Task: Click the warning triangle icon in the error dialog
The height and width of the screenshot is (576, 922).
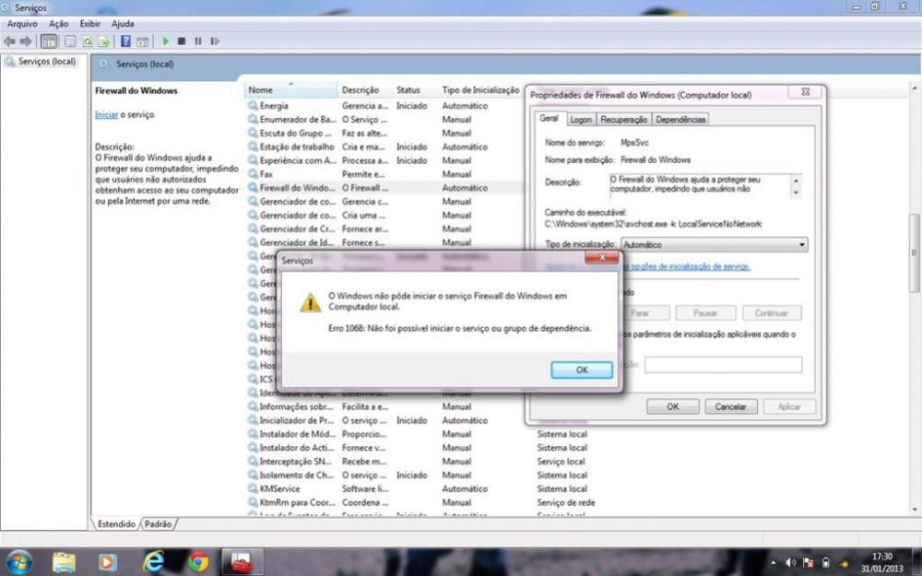Action: point(310,302)
